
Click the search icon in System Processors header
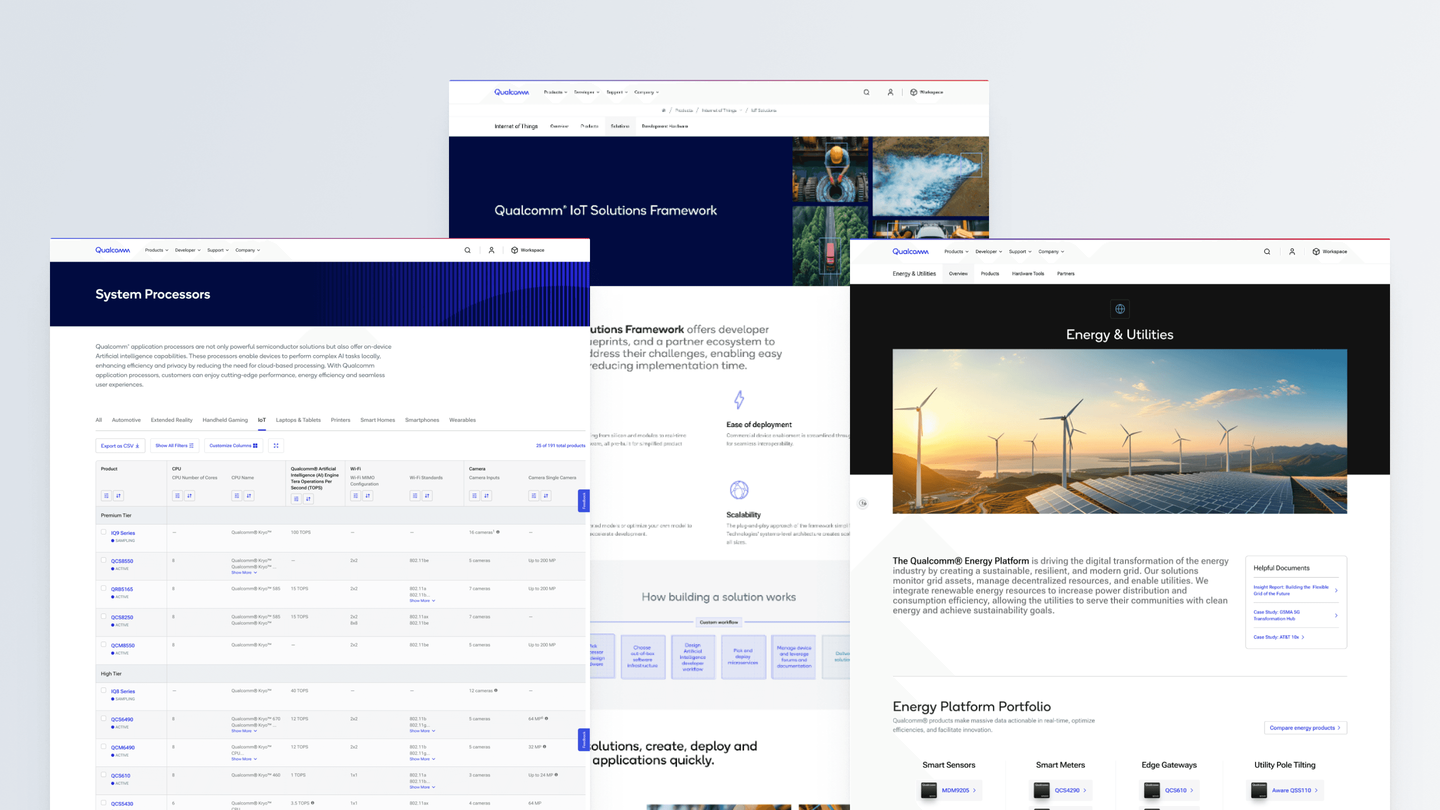pos(467,250)
